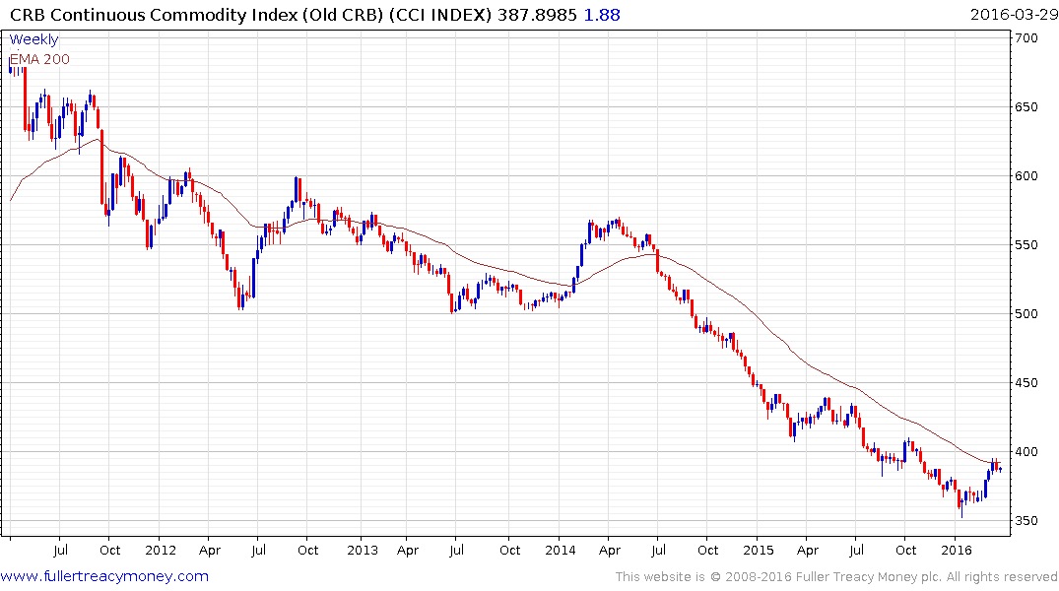1059x591 pixels.
Task: Click the index value 387.8985
Action: click(x=537, y=15)
